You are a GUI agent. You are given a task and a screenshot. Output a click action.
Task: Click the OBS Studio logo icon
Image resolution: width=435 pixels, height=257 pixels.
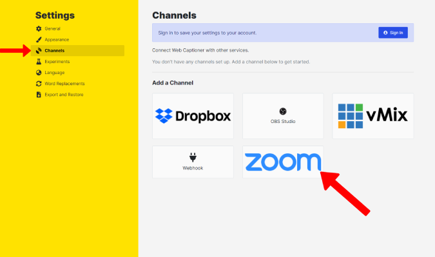[x=283, y=111]
